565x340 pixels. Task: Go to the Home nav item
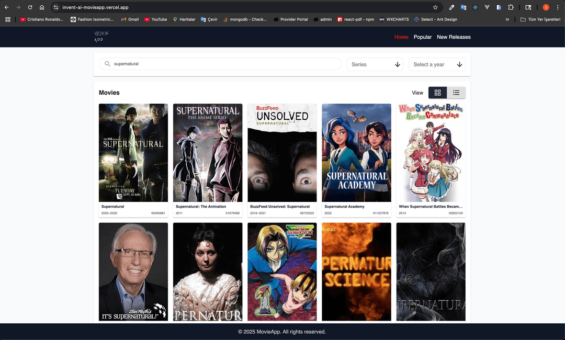click(401, 37)
